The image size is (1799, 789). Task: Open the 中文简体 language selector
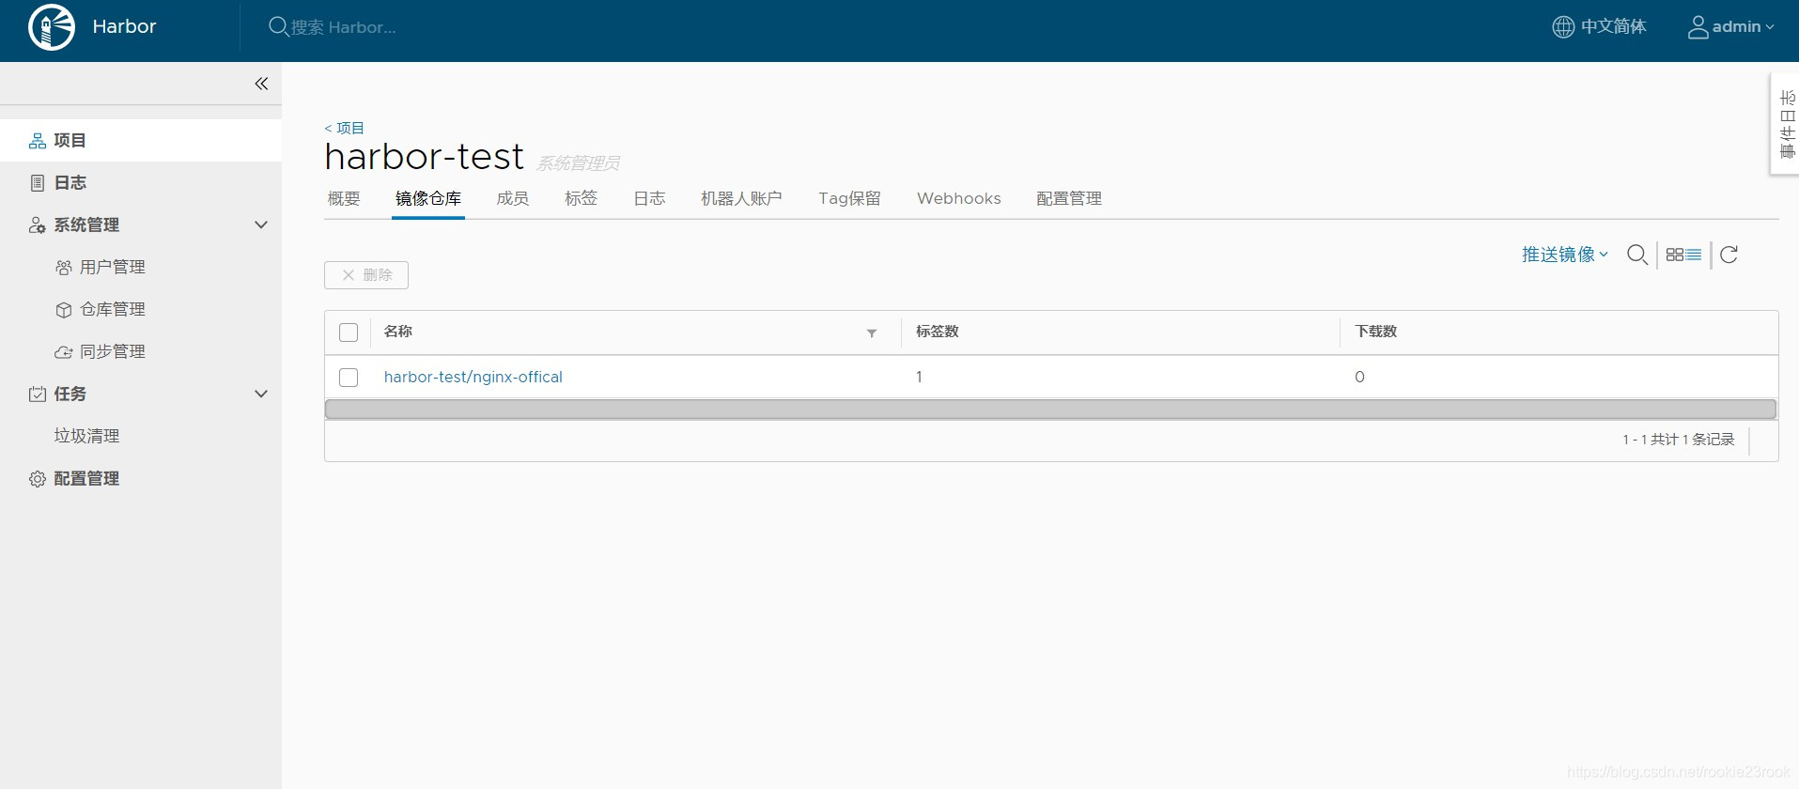(x=1599, y=27)
